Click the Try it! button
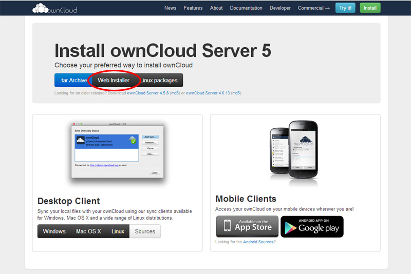 (345, 8)
